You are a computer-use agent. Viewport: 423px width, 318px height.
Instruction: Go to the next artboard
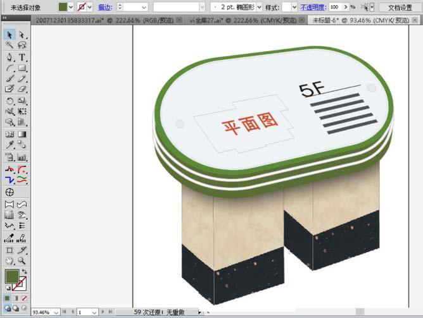[103, 312]
